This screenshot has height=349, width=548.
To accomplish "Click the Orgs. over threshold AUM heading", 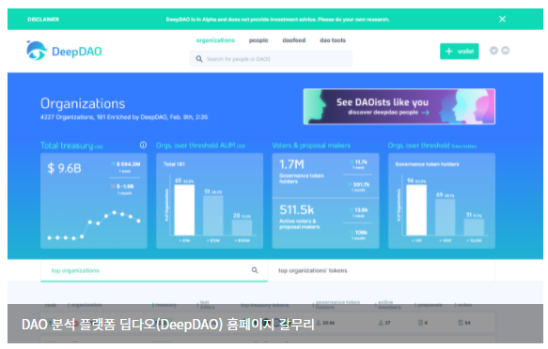I will tap(200, 145).
